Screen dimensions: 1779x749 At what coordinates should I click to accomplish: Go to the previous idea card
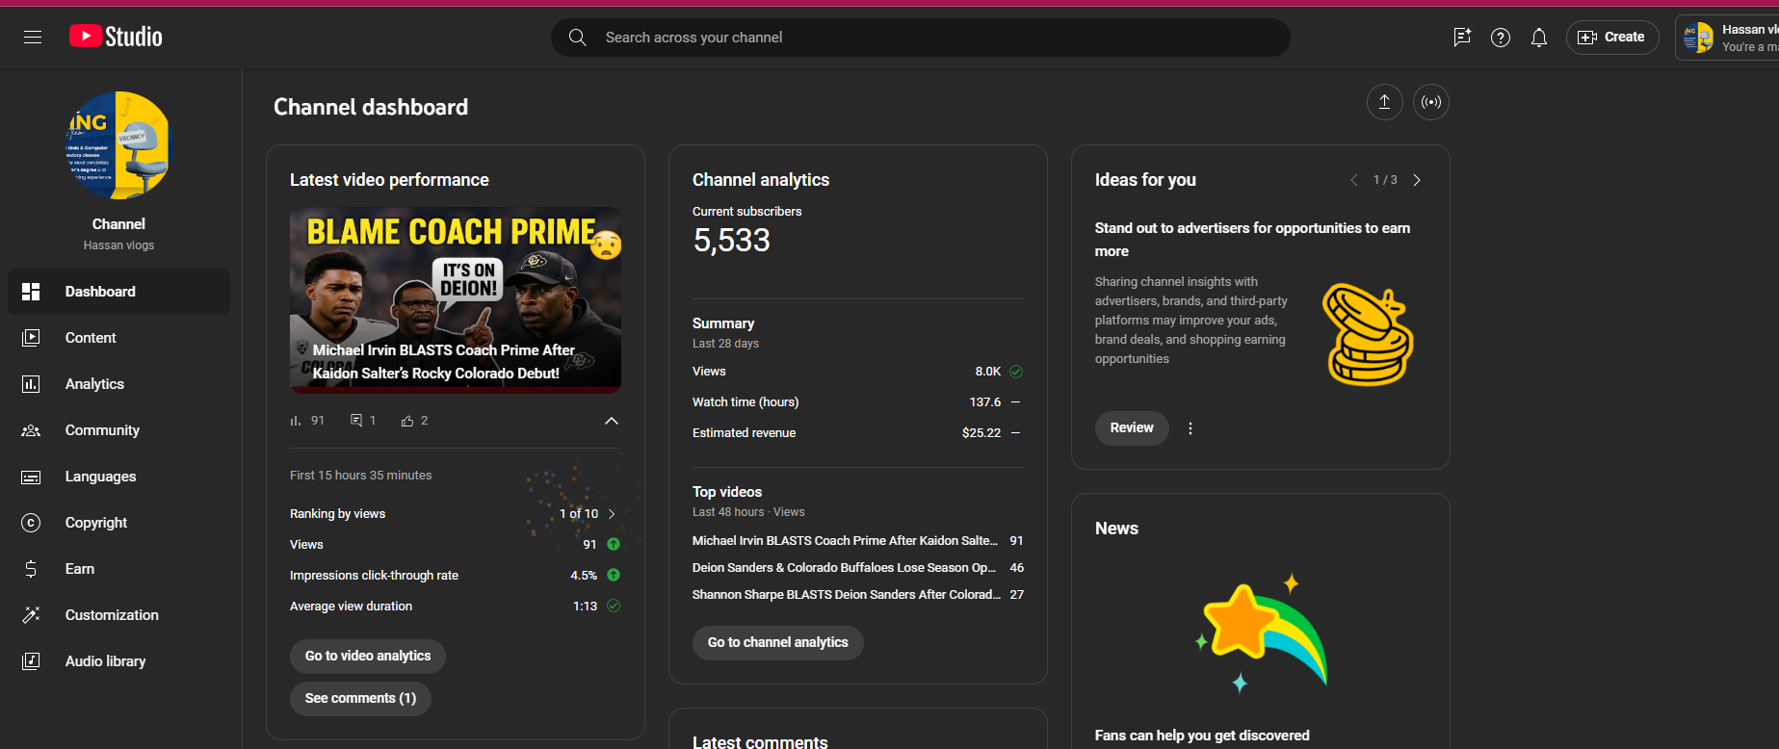pyautogui.click(x=1354, y=180)
